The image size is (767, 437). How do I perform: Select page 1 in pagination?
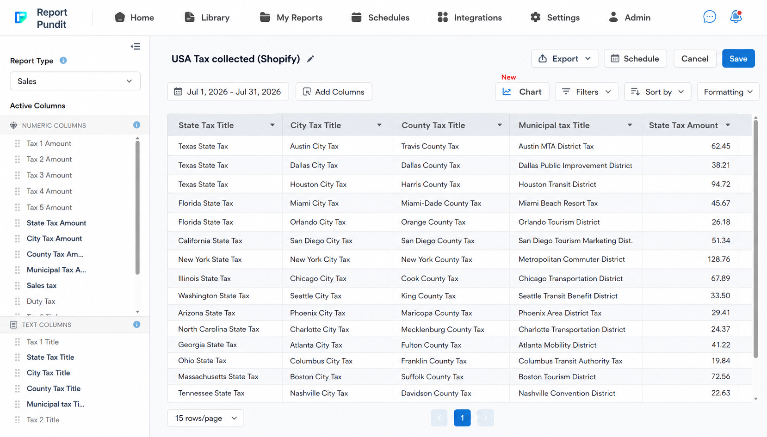[462, 418]
